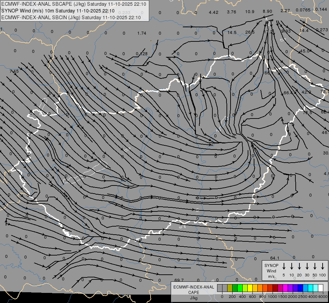Click the 5 m/s wind arrow in legend
329x303 pixels.
point(284,266)
